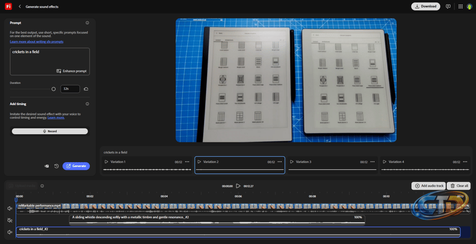
Task: Play Variation 1 preview
Action: (106, 162)
